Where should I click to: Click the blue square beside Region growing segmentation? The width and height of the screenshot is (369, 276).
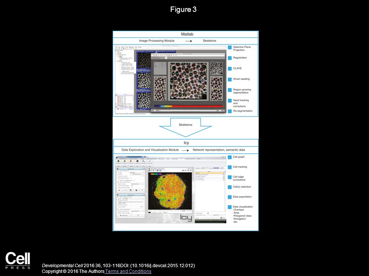(230, 90)
